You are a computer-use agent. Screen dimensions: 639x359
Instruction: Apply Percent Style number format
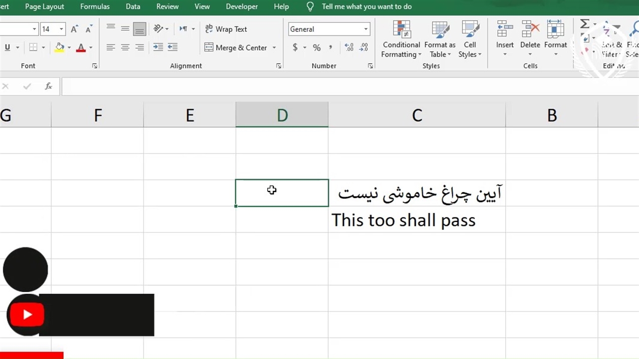(317, 47)
